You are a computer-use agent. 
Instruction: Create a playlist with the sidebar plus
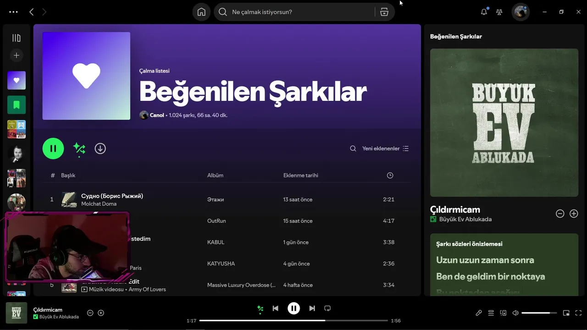pos(17,55)
